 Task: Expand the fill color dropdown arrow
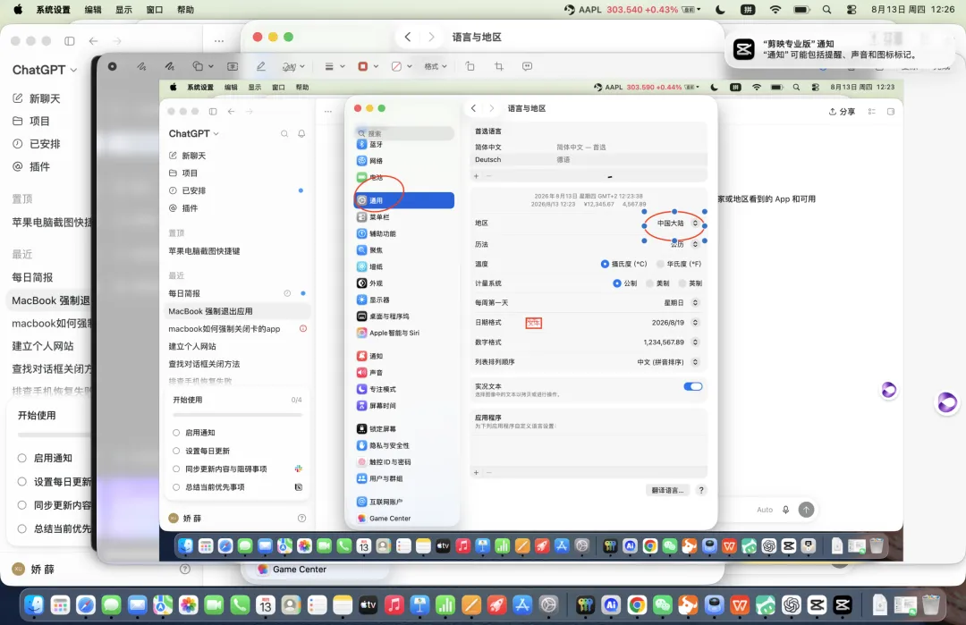point(409,66)
